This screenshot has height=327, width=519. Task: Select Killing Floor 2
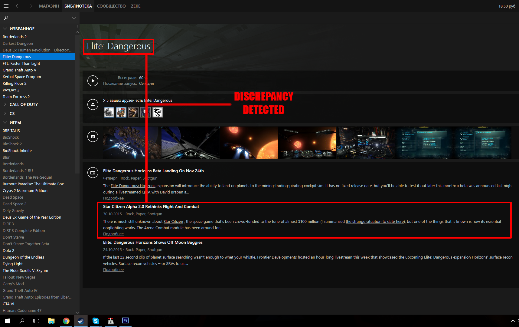(x=37, y=83)
